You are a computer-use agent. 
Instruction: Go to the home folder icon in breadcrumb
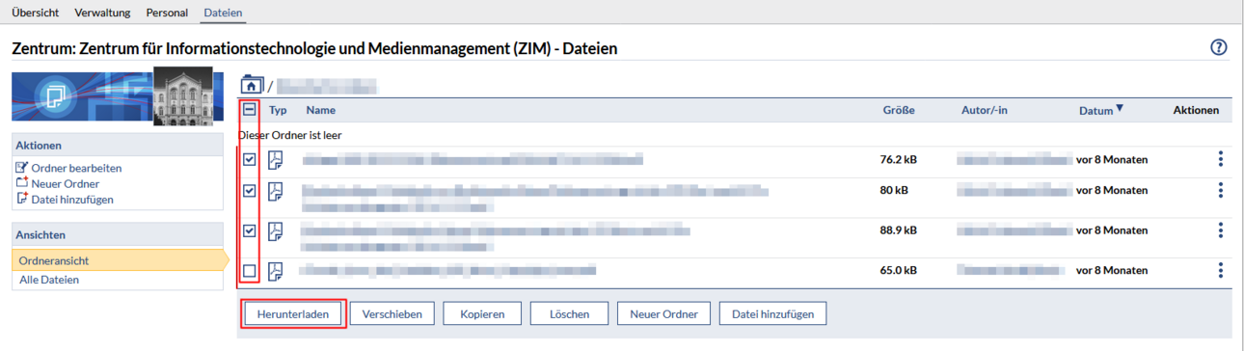point(252,85)
